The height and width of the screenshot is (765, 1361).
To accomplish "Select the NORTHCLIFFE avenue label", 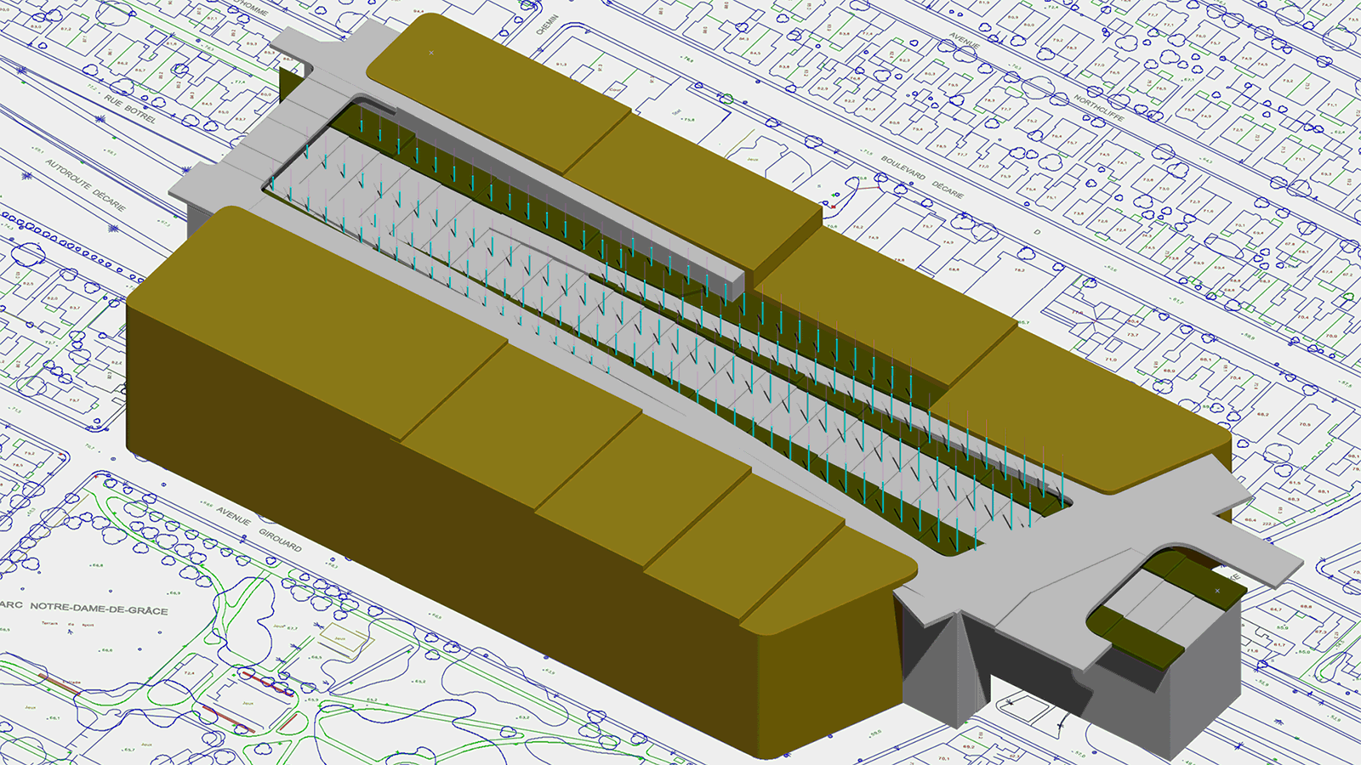I will [x=1098, y=107].
